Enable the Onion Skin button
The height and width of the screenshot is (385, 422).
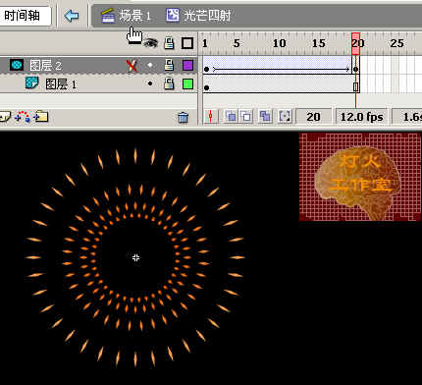coord(231,117)
